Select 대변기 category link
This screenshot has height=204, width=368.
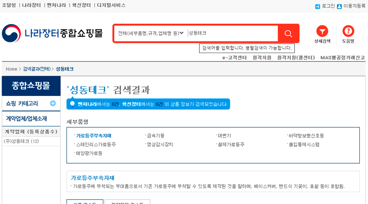224,136
